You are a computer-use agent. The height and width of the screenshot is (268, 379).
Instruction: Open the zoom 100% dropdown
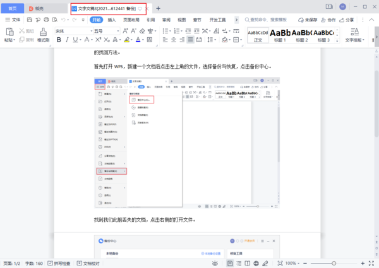pyautogui.click(x=292, y=264)
